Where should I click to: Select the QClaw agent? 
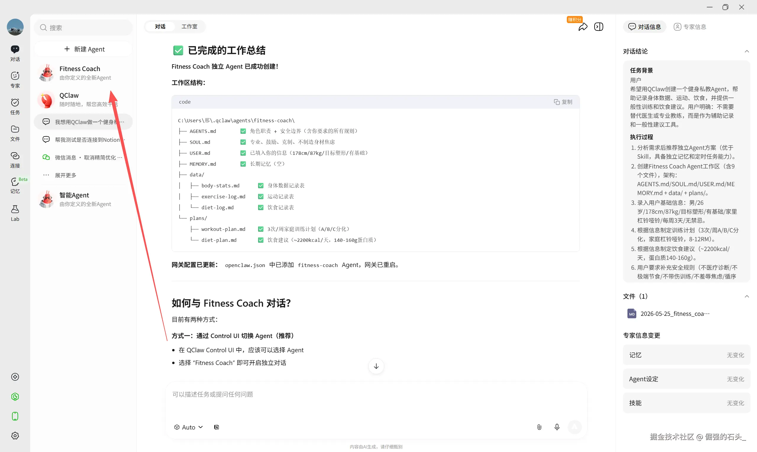(83, 99)
